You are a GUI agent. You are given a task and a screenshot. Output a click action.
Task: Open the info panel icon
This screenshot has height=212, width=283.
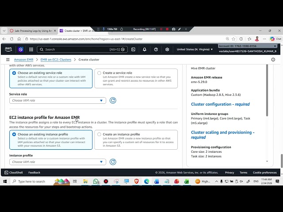click(273, 60)
